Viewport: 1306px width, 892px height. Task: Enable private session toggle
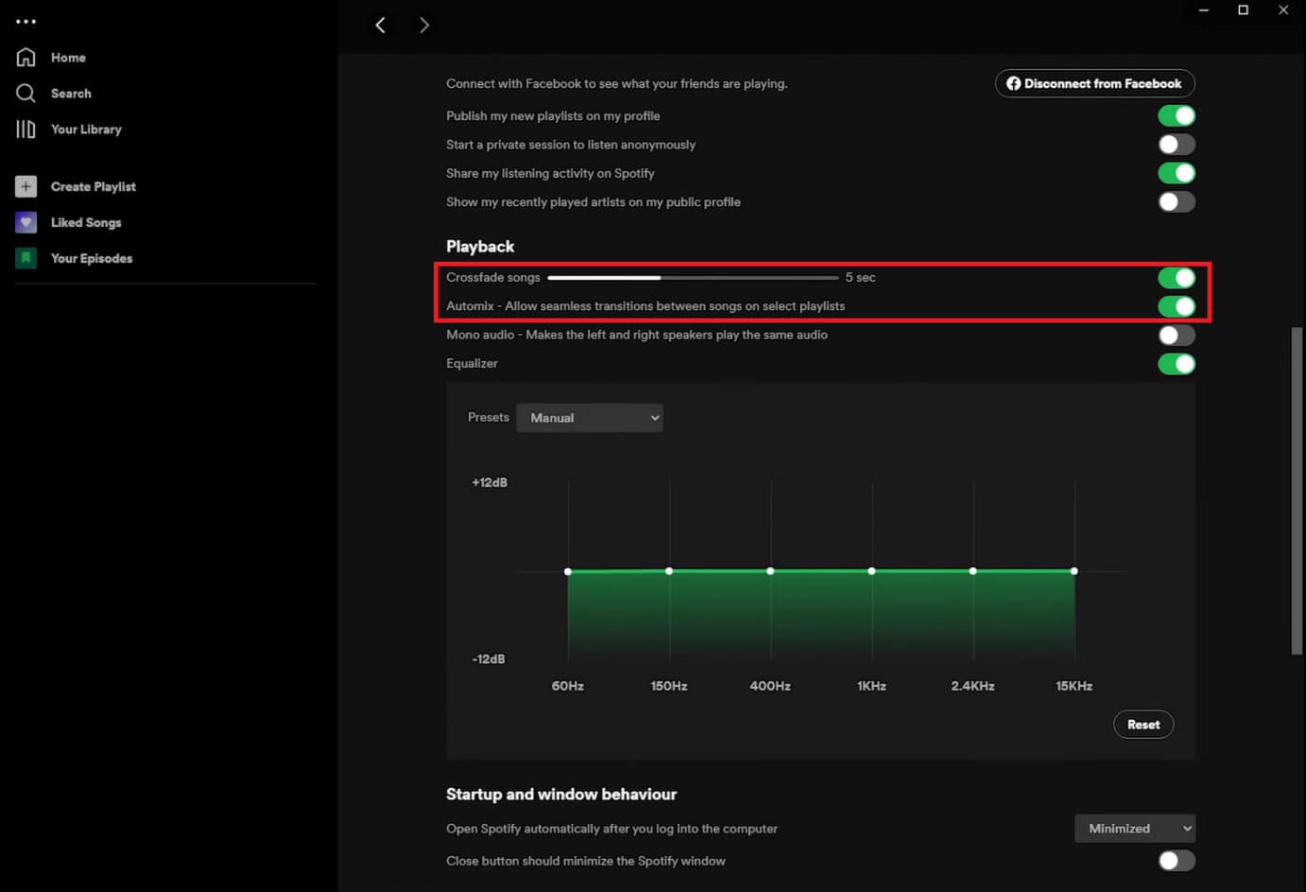1177,145
